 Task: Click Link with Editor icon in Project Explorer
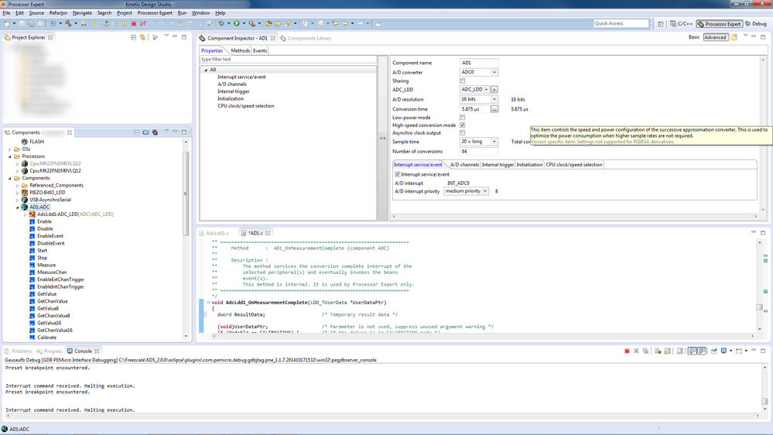[142, 37]
